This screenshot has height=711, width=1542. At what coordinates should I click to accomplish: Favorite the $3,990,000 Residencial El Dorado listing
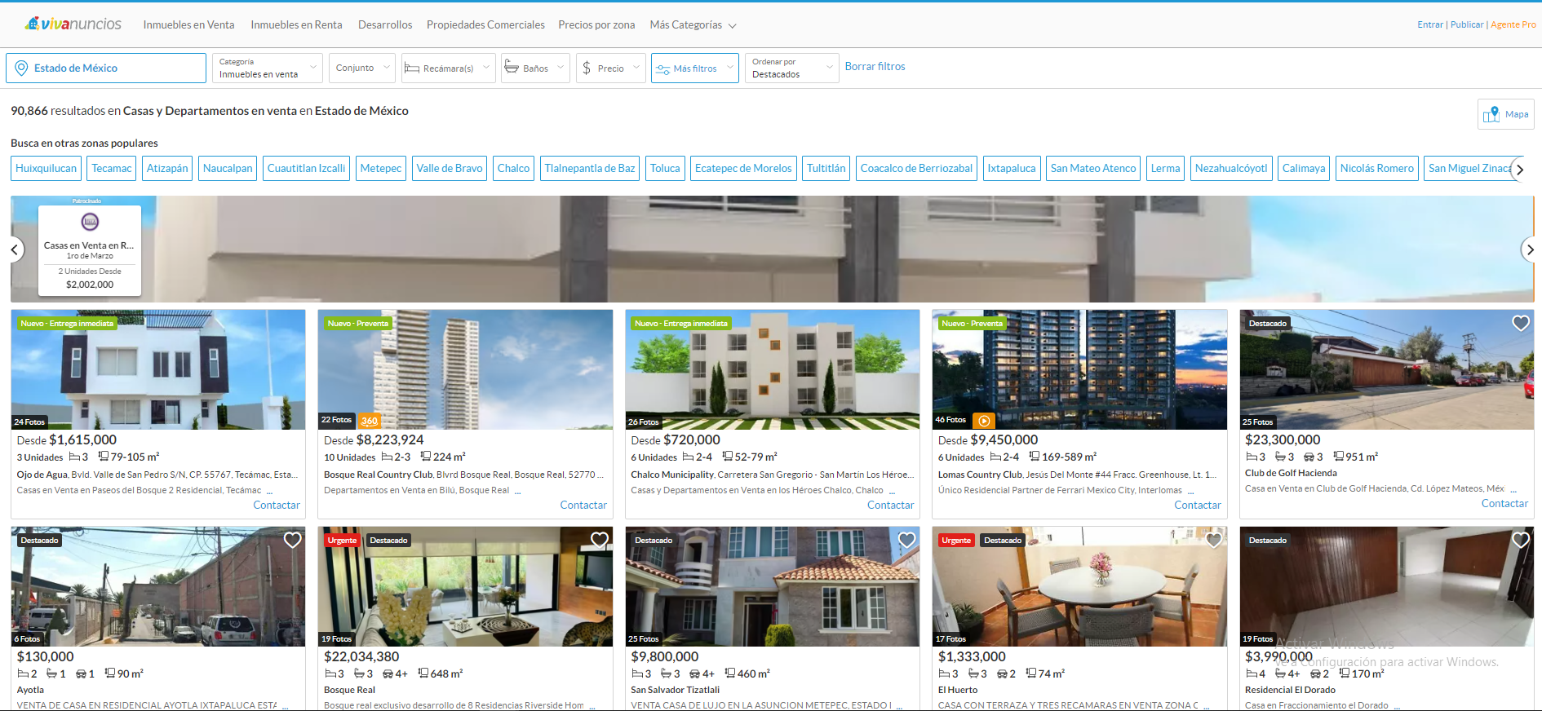click(x=1521, y=540)
